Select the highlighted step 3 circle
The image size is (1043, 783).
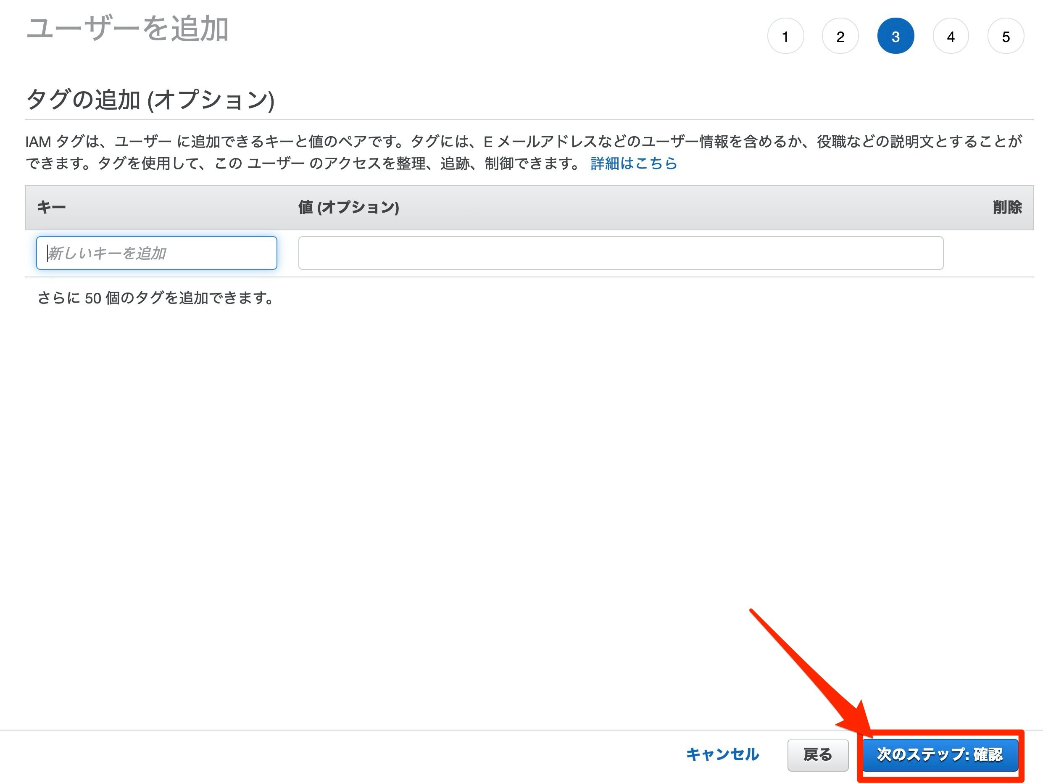coord(896,36)
